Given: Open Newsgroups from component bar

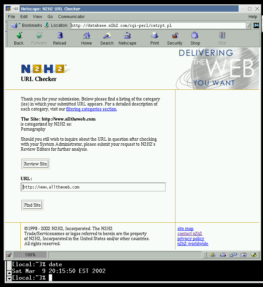Looking at the screenshot, I should tap(233, 255).
